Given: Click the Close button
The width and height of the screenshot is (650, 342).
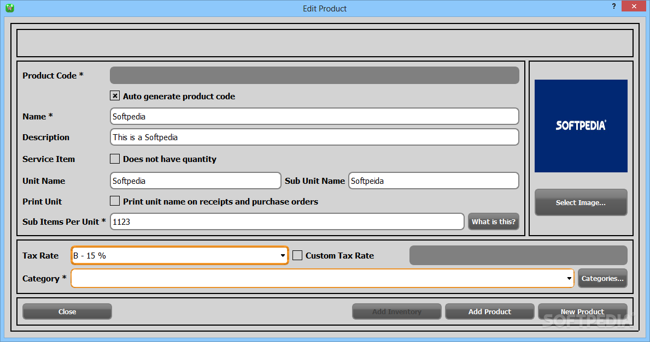Looking at the screenshot, I should click(67, 311).
